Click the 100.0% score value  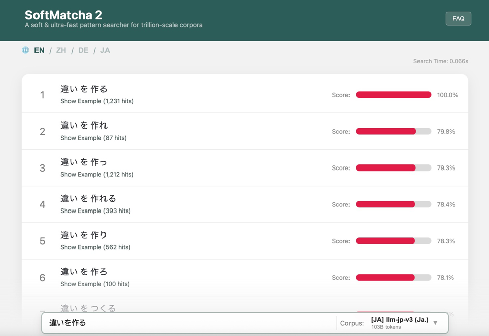point(447,95)
